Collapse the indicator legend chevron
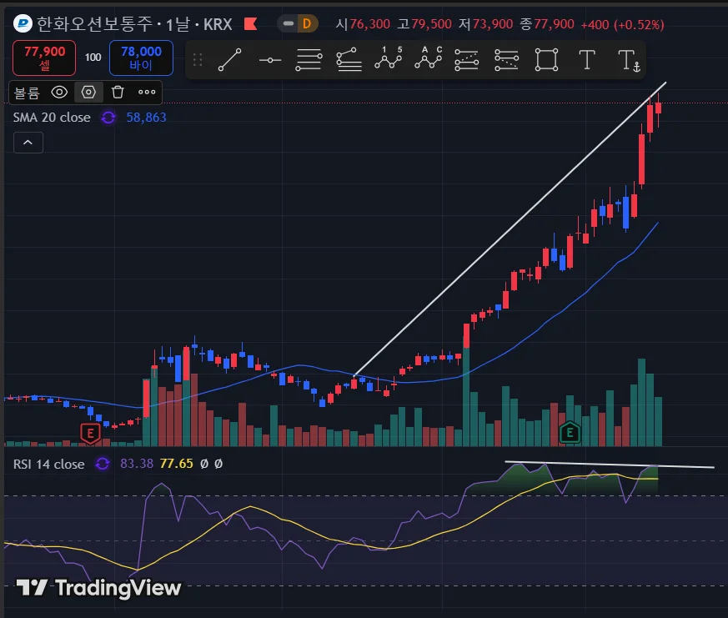 coord(28,143)
